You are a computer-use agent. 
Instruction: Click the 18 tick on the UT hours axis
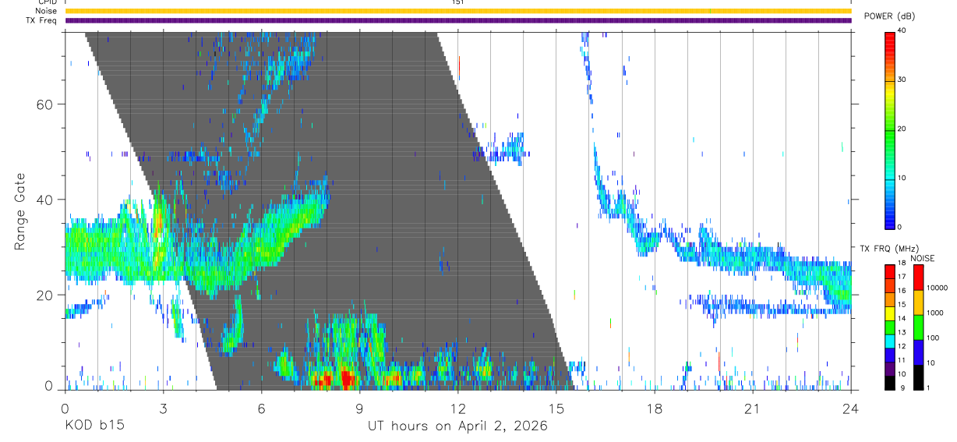click(654, 408)
